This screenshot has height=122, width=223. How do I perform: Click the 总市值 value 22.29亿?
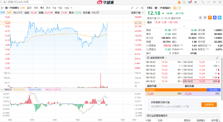218,42
